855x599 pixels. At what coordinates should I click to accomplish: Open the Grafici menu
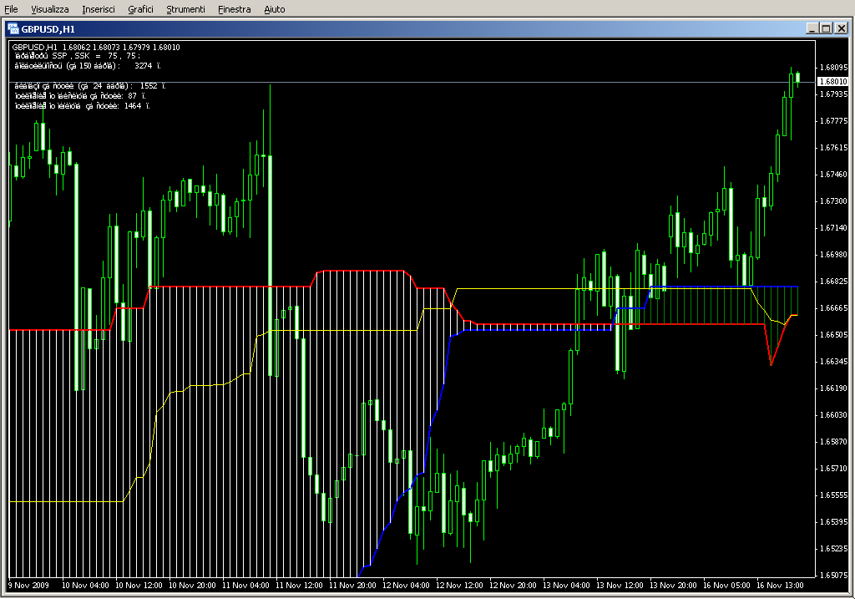(x=140, y=9)
